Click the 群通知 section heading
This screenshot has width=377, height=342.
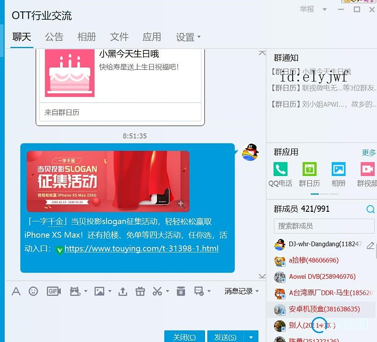[286, 58]
